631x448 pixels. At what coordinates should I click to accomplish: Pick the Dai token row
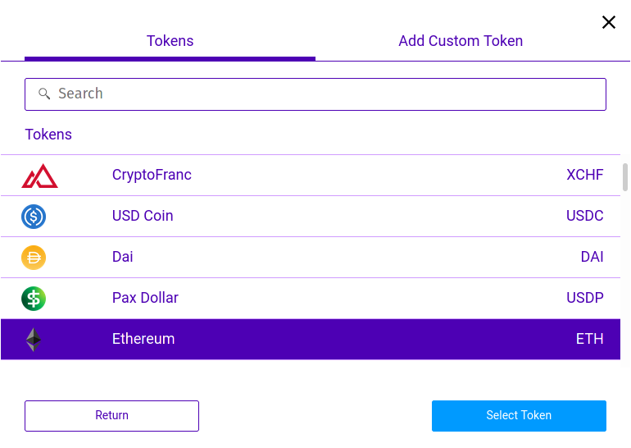311,258
